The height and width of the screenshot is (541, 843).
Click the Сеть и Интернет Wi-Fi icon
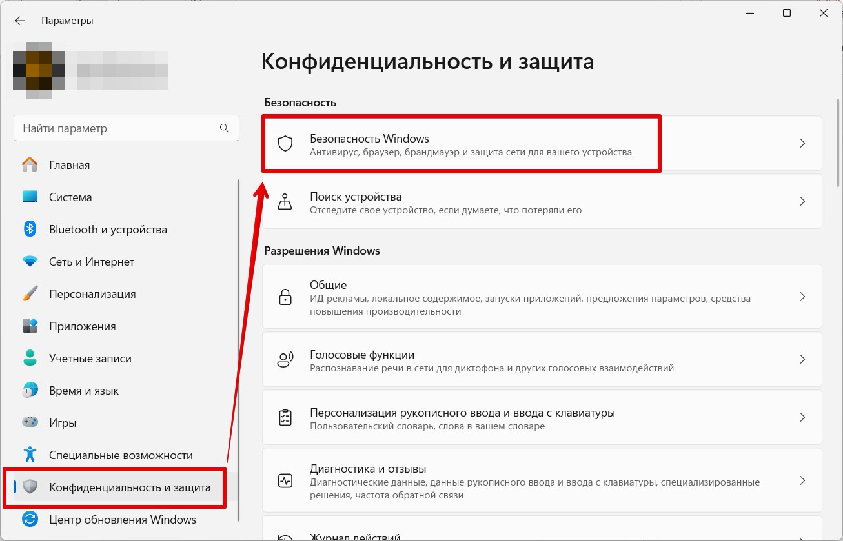pyautogui.click(x=30, y=262)
